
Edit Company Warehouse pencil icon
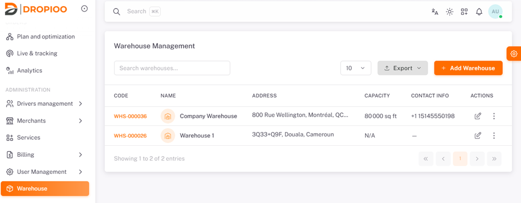478,116
